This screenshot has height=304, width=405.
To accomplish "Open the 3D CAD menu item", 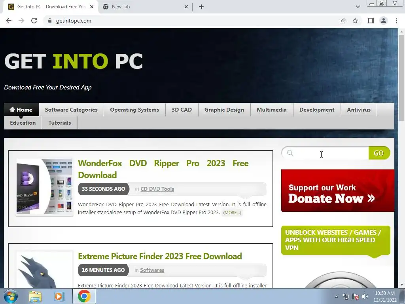I will pyautogui.click(x=182, y=110).
